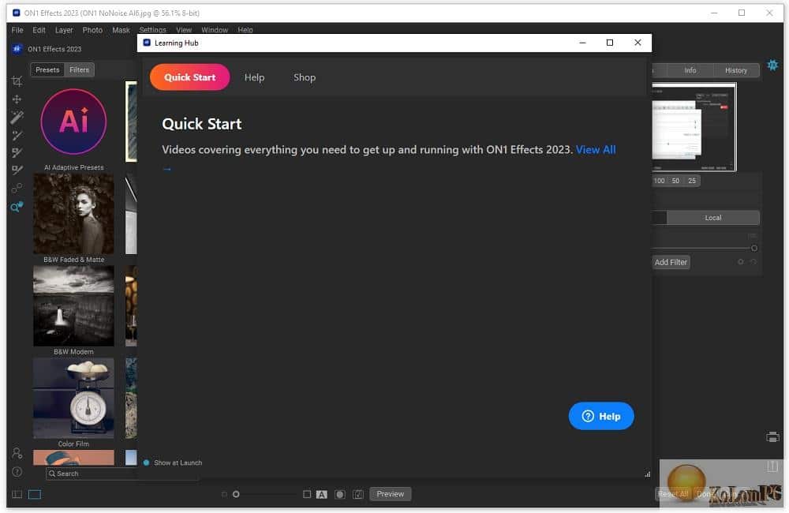Image resolution: width=789 pixels, height=513 pixels.
Task: Toggle the A compare view icon
Action: (x=322, y=494)
